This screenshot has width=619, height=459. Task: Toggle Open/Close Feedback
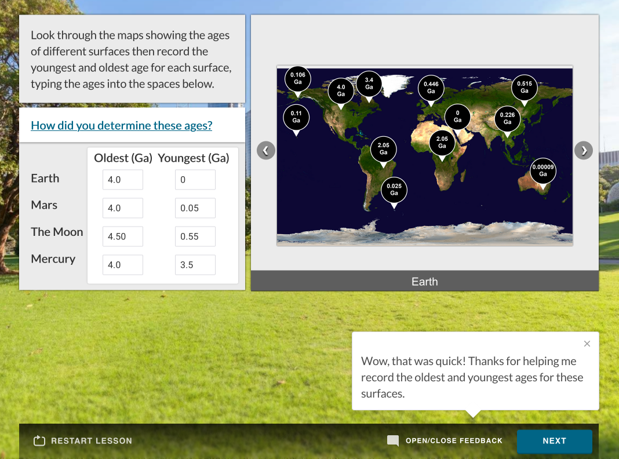(454, 440)
